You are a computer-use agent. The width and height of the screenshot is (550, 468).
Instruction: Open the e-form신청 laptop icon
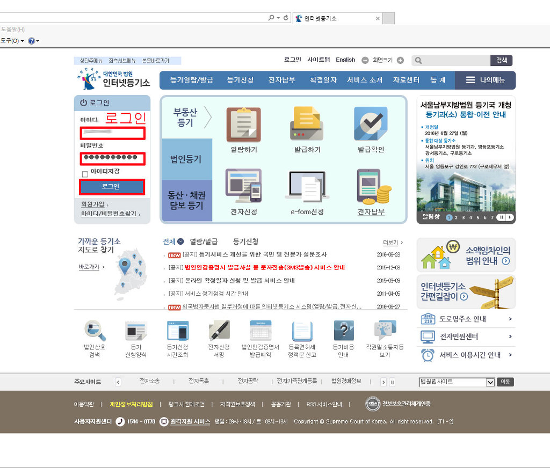307,186
